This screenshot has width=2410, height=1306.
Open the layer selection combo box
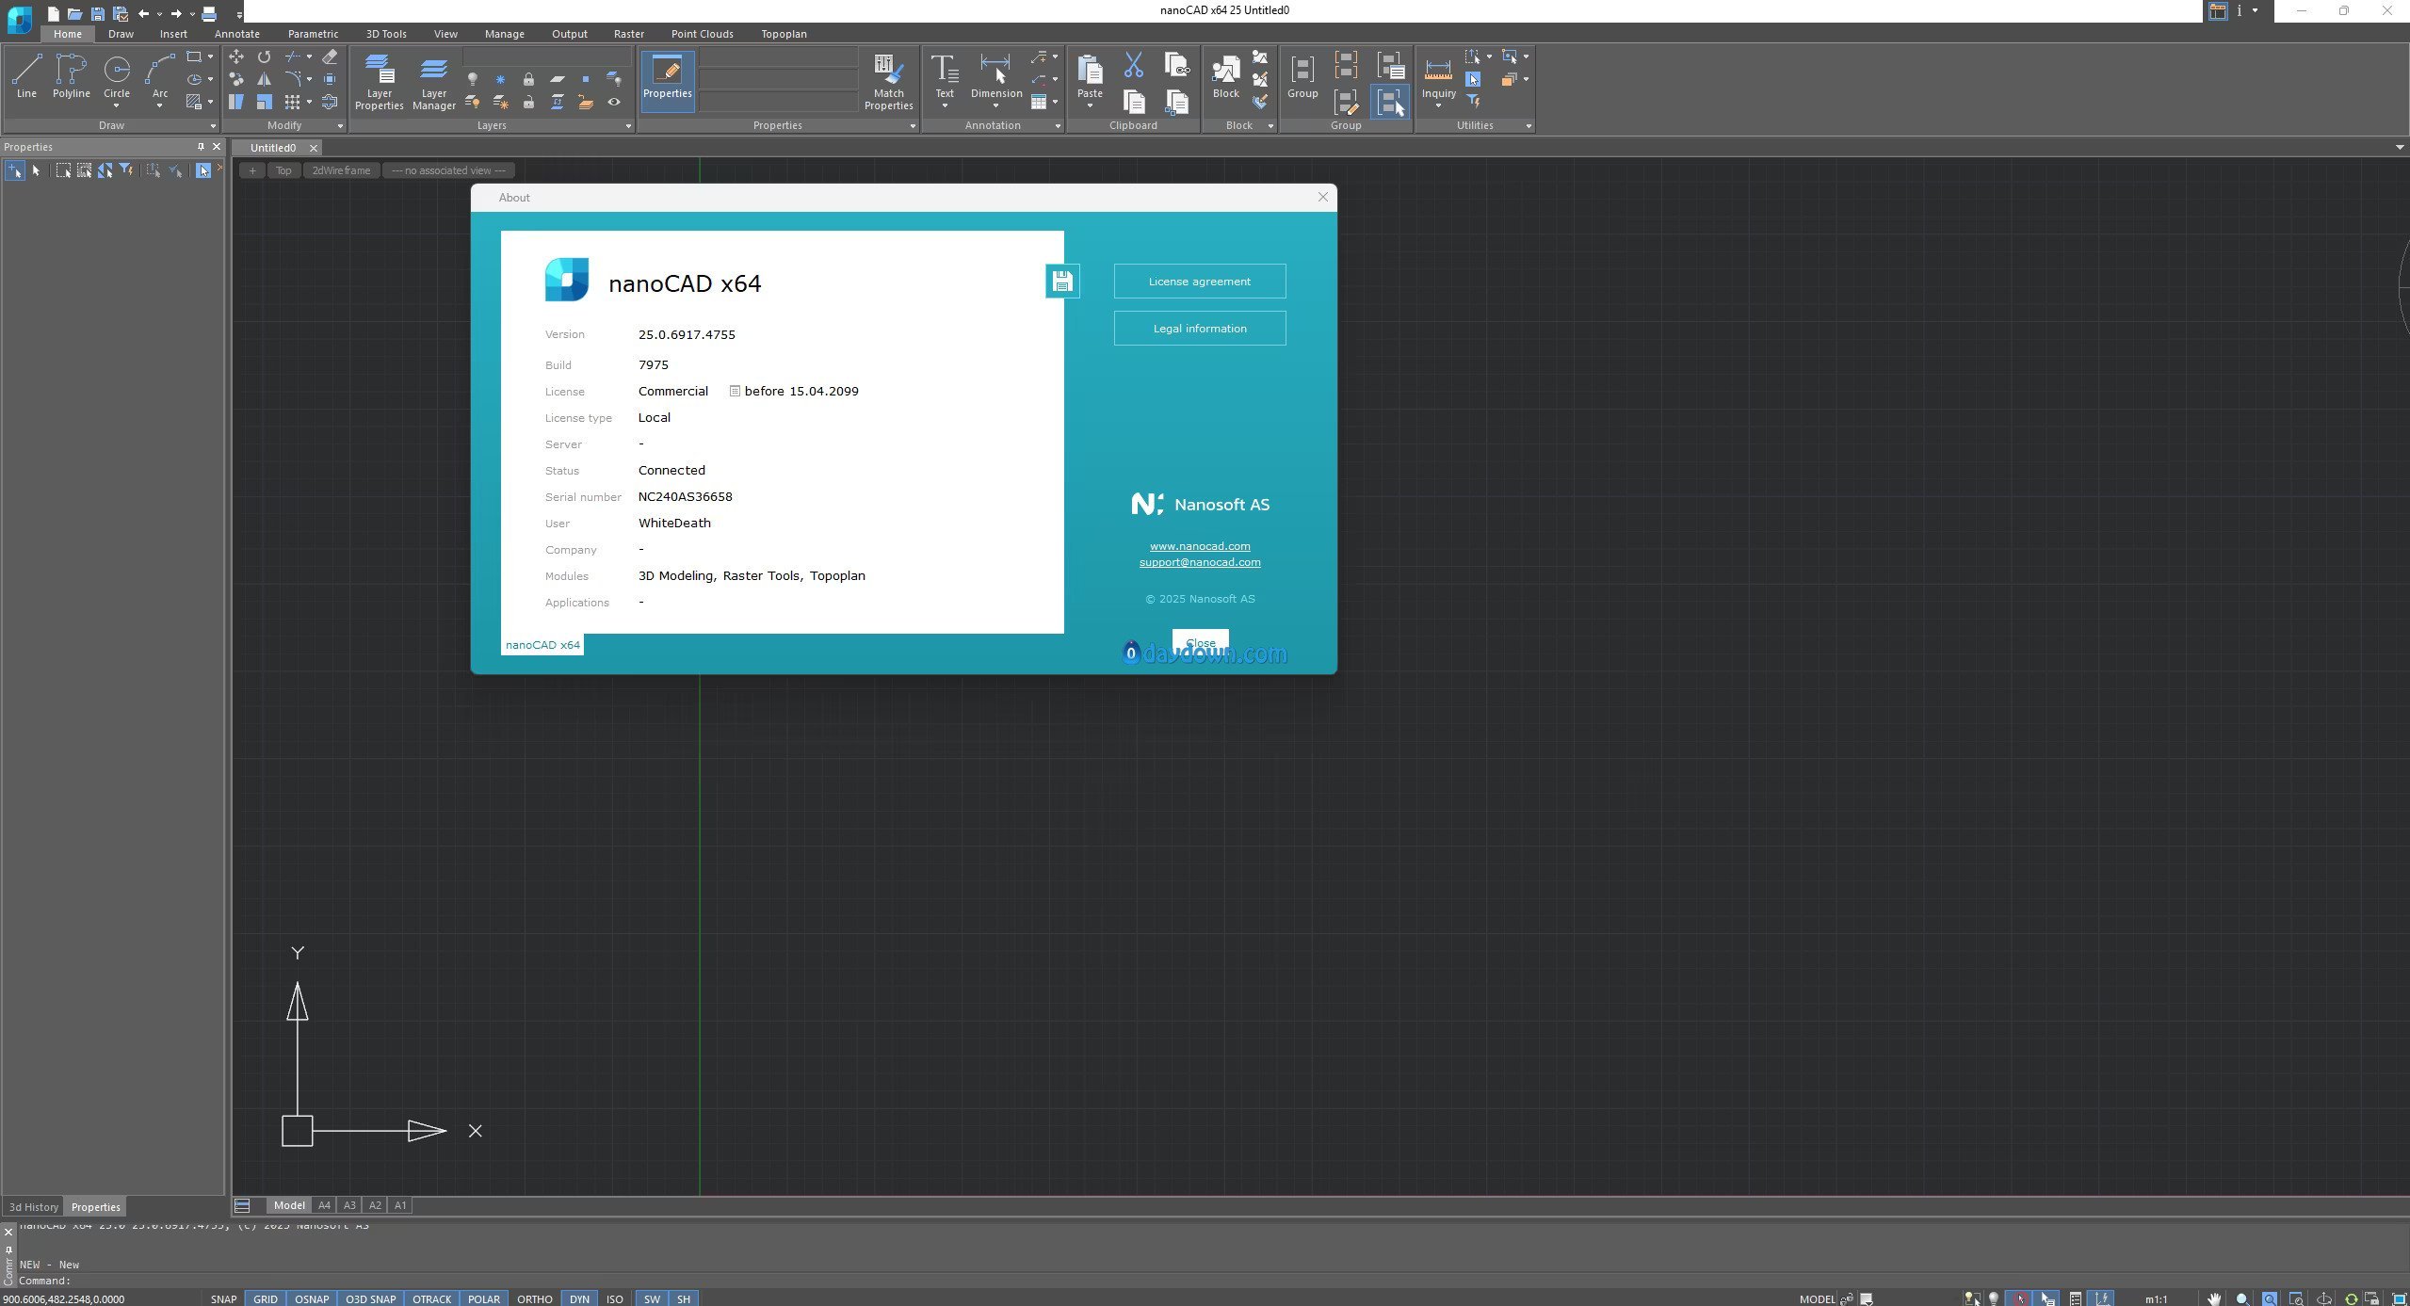point(547,57)
